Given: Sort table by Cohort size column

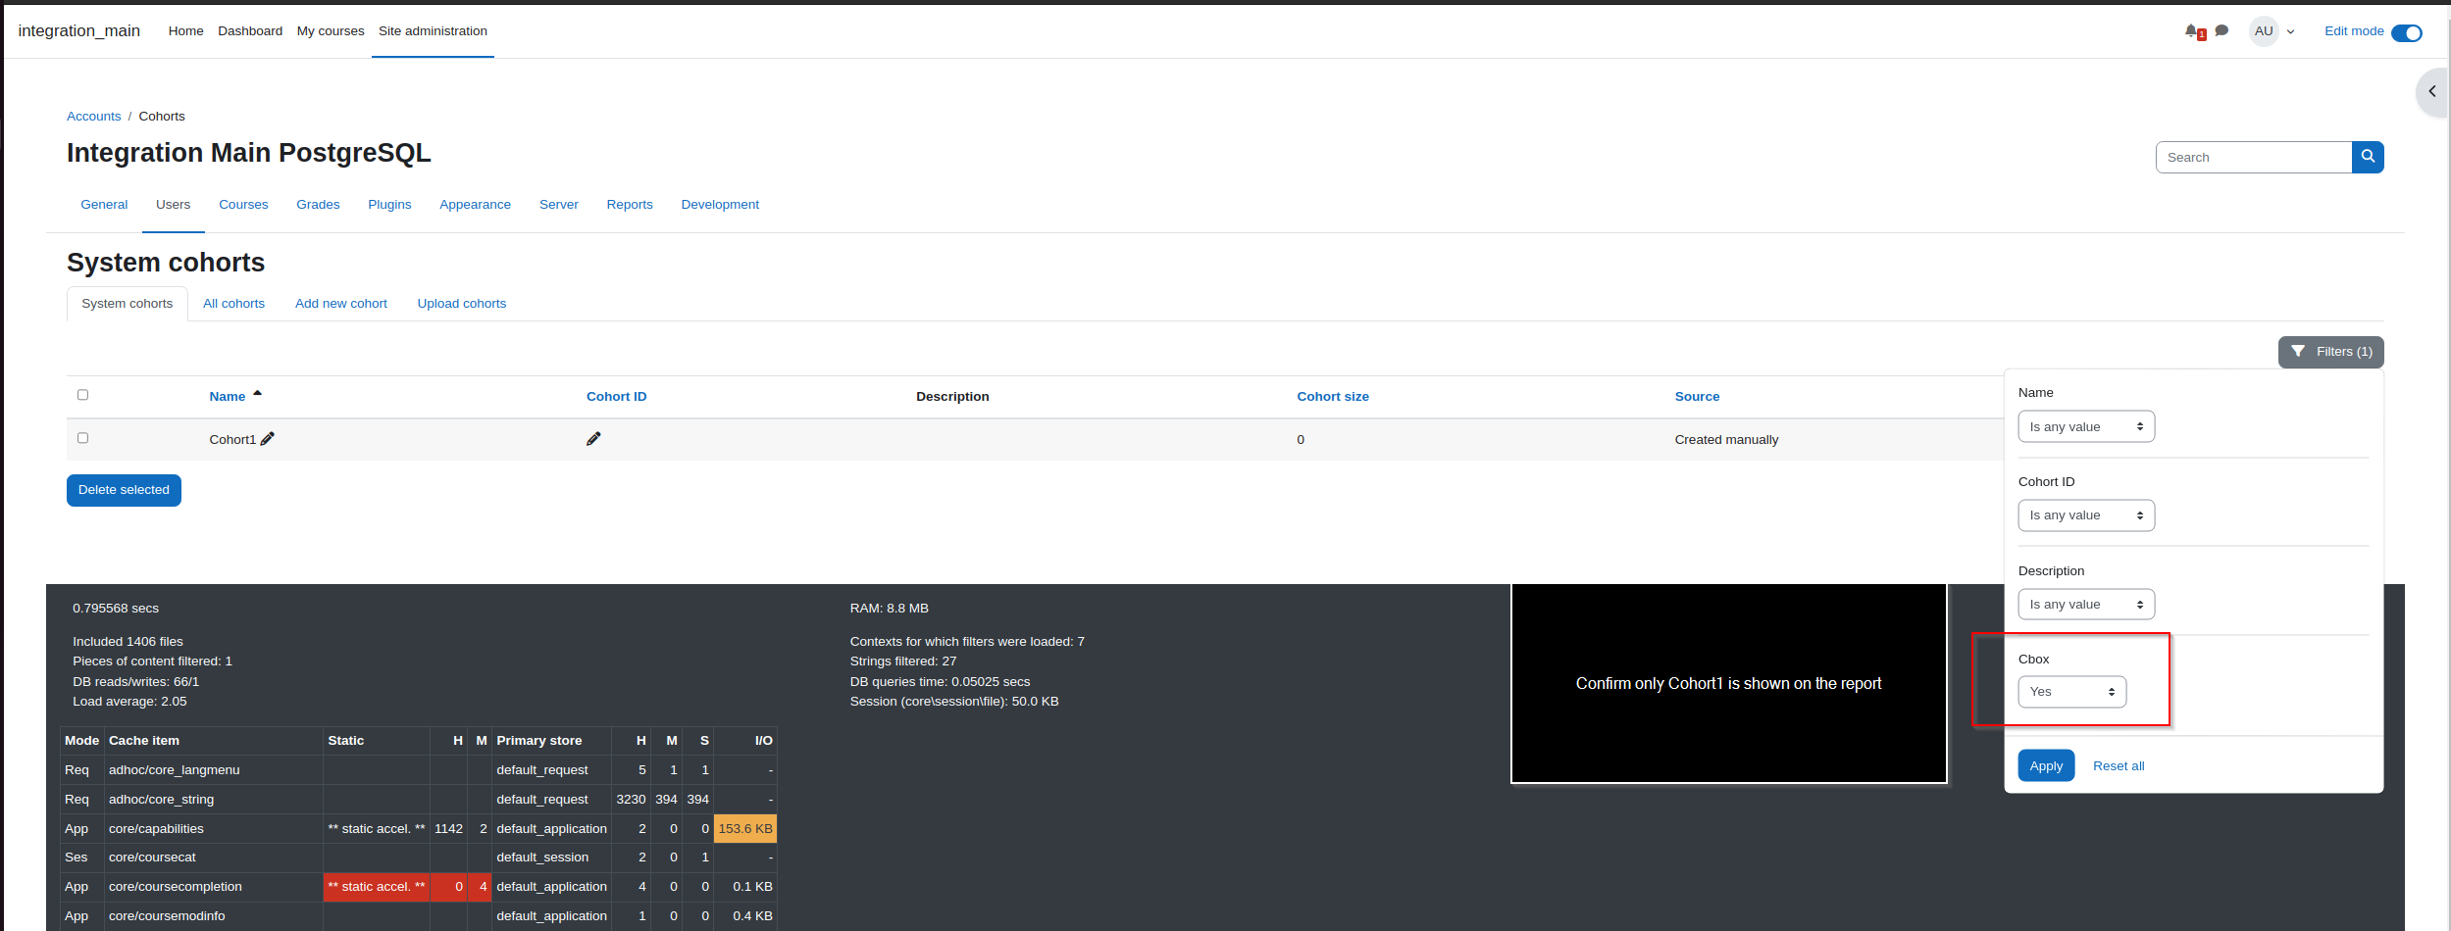Looking at the screenshot, I should coord(1333,397).
